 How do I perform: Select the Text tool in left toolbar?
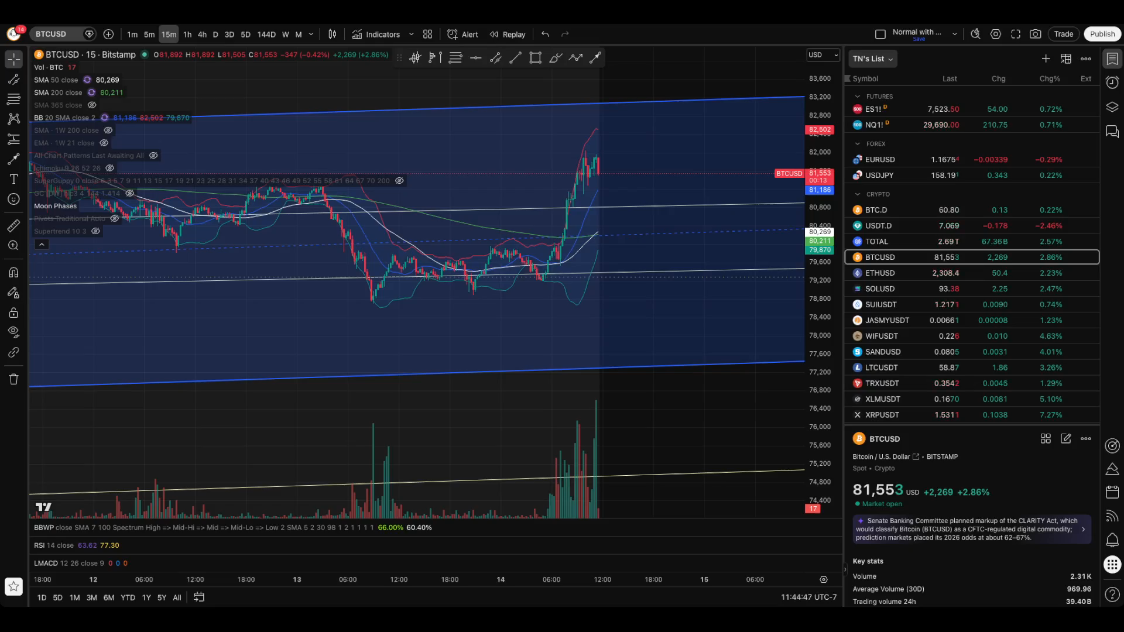pyautogui.click(x=13, y=179)
